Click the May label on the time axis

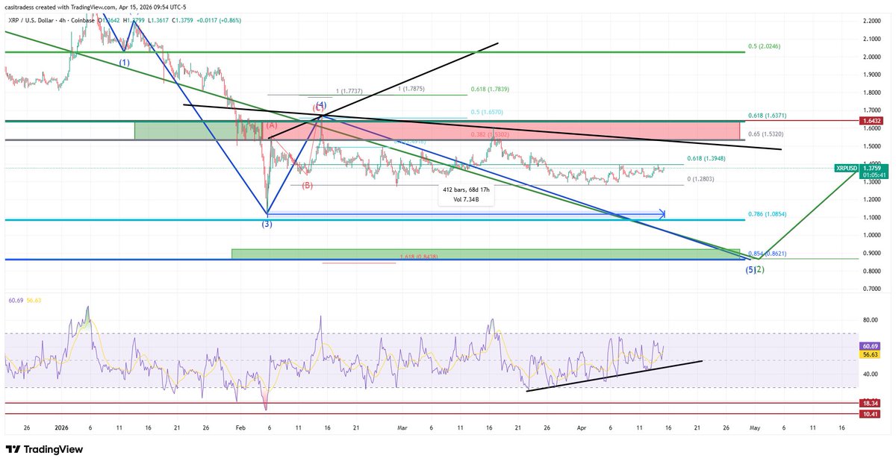pos(754,428)
